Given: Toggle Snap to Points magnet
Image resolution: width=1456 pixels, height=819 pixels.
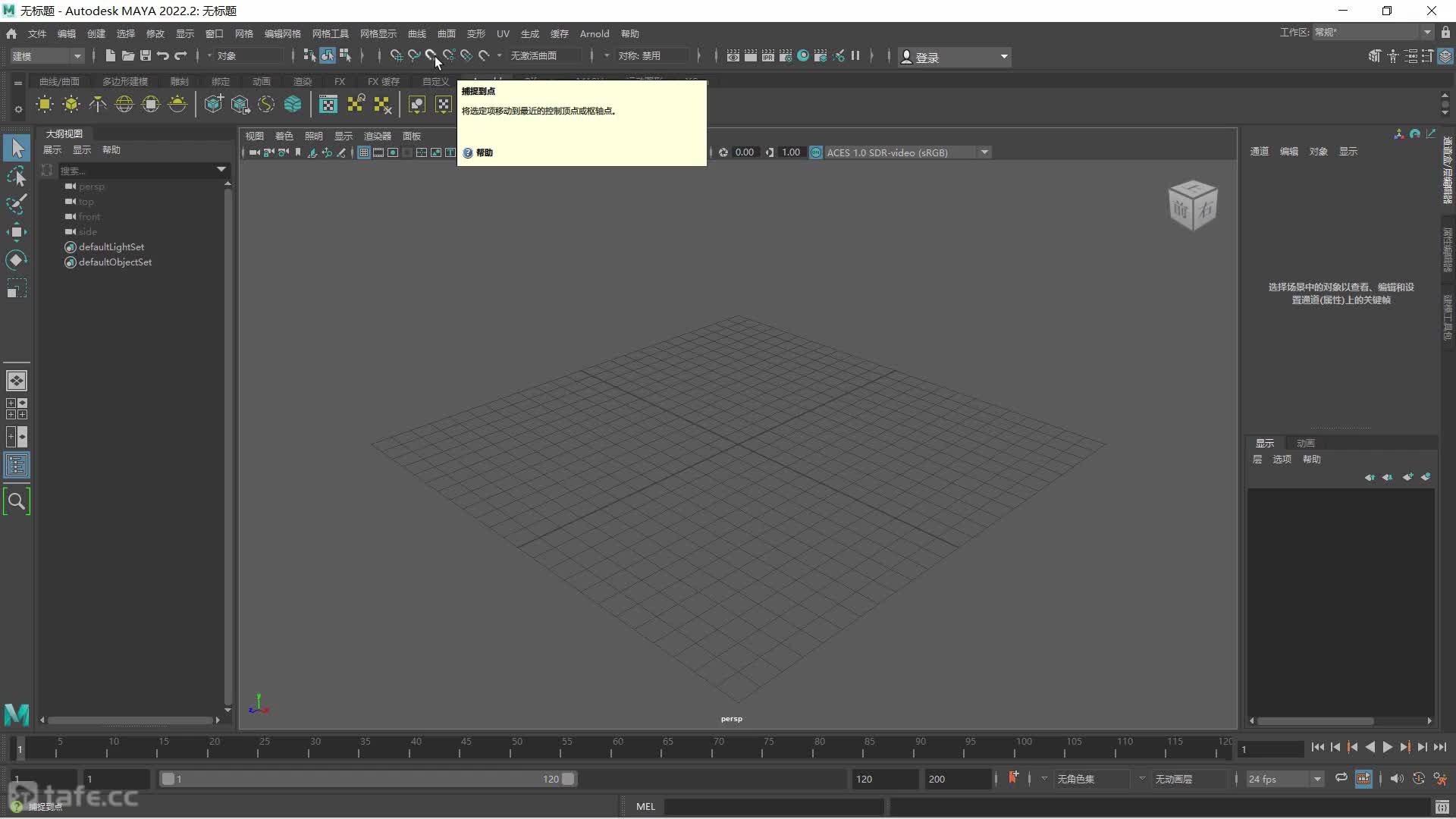Looking at the screenshot, I should (x=431, y=55).
